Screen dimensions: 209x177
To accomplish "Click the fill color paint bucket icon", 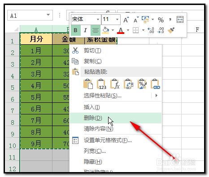I will 105,30.
